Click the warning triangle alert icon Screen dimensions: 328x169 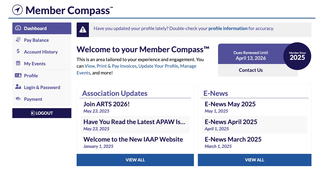click(x=83, y=30)
